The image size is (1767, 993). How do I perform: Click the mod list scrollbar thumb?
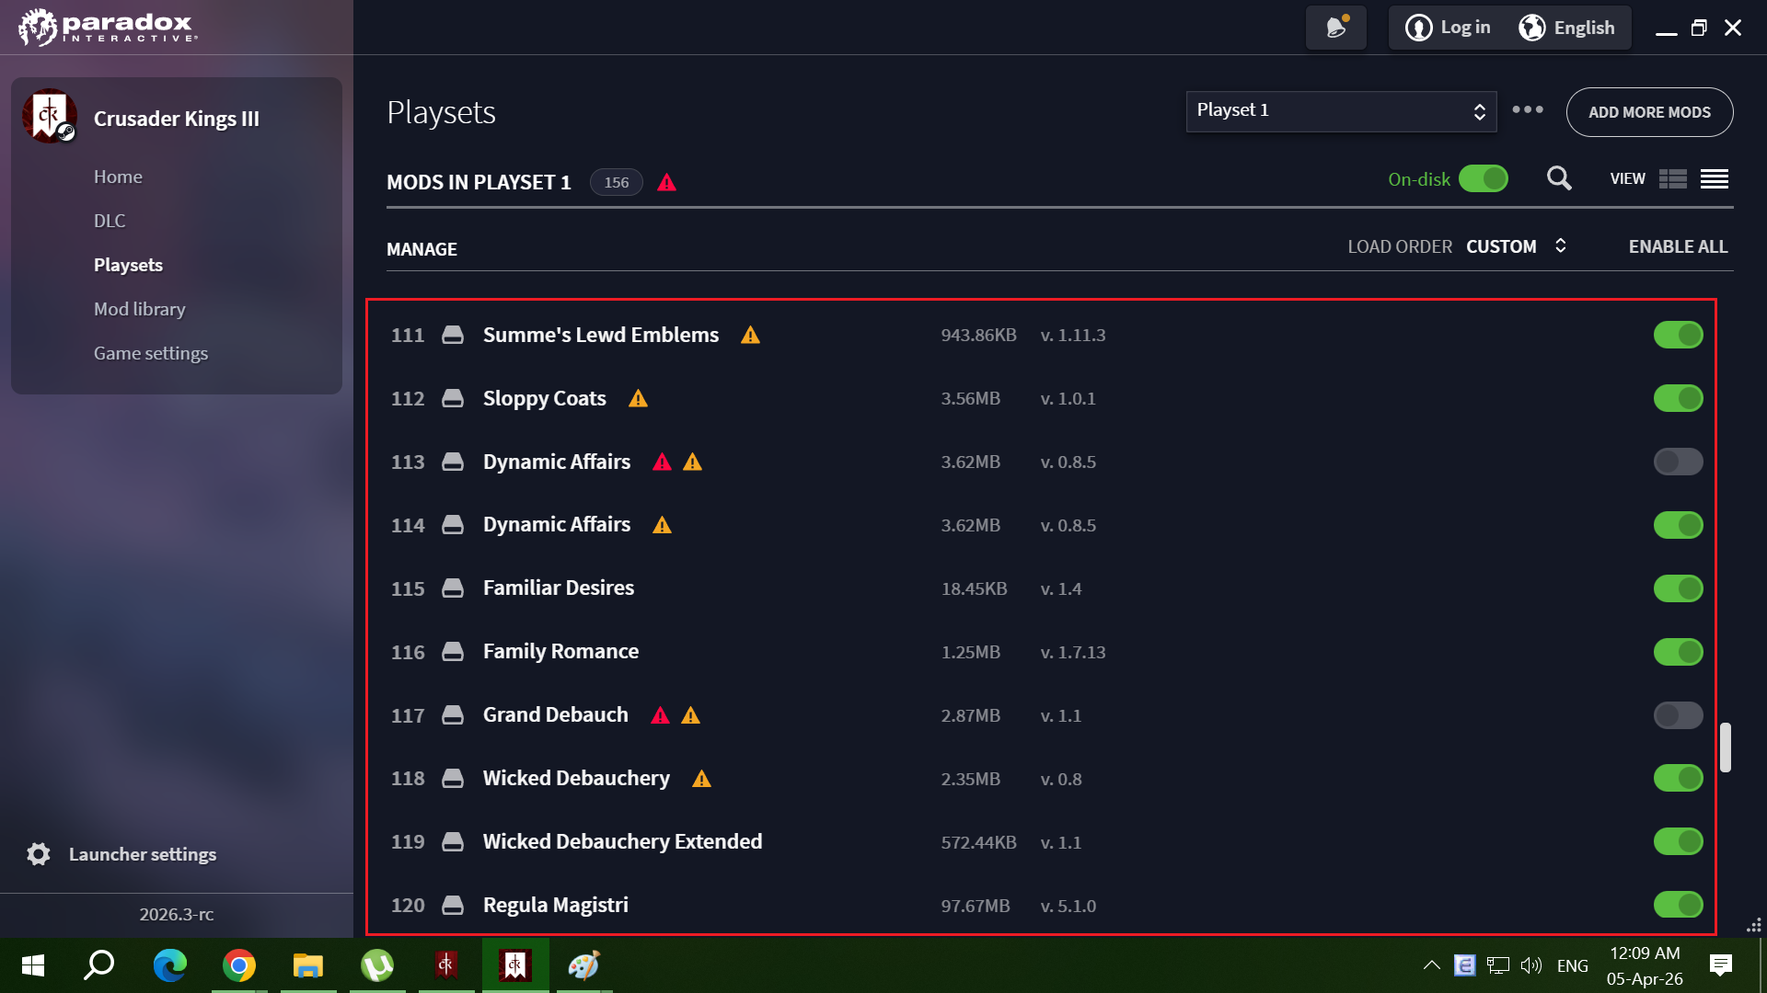tap(1726, 748)
